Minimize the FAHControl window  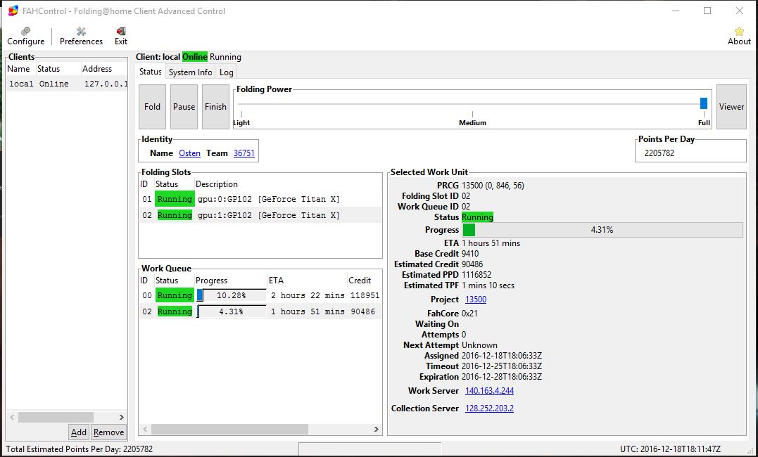point(676,11)
